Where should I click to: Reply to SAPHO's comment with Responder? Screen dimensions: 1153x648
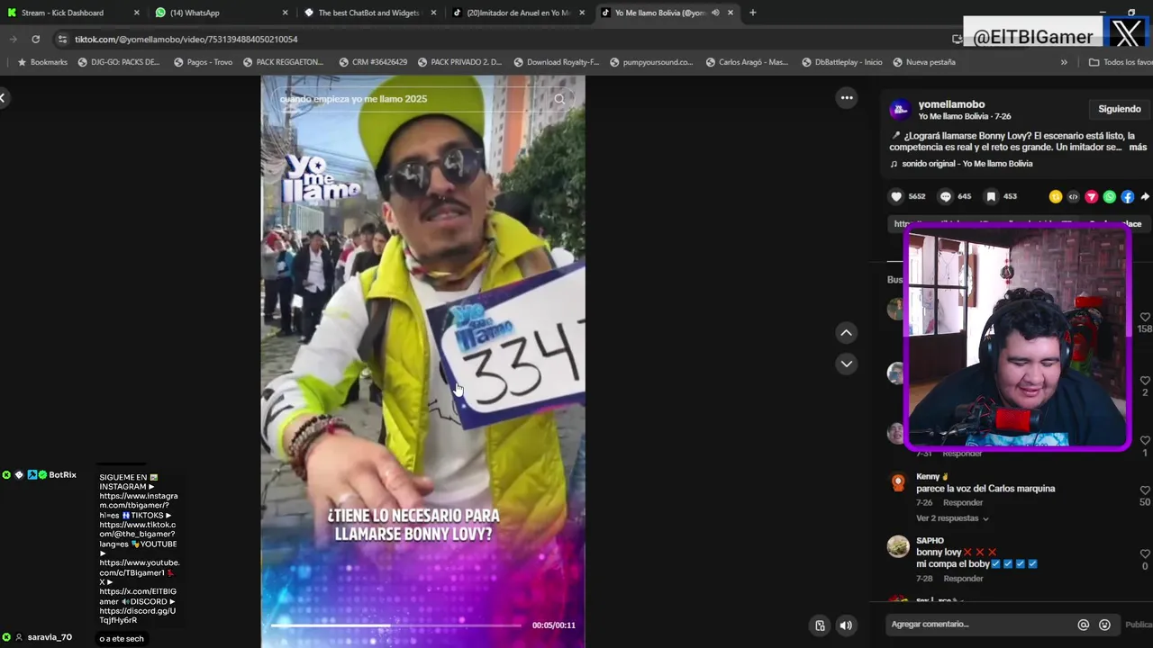coord(963,579)
